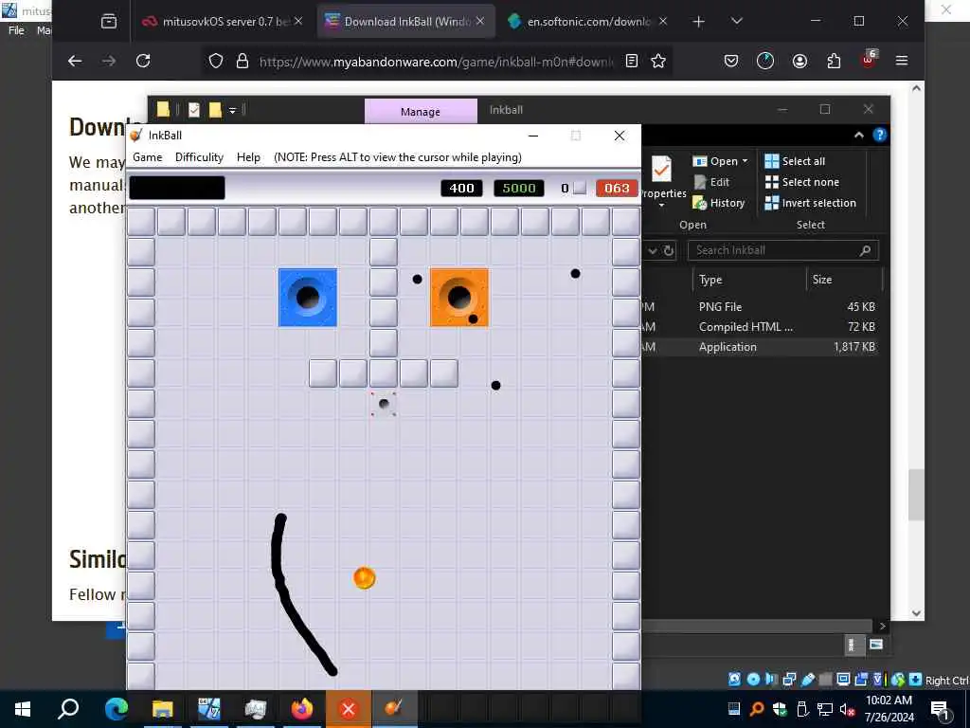Open Explorer quick access toolbar dropdown

[x=233, y=110]
